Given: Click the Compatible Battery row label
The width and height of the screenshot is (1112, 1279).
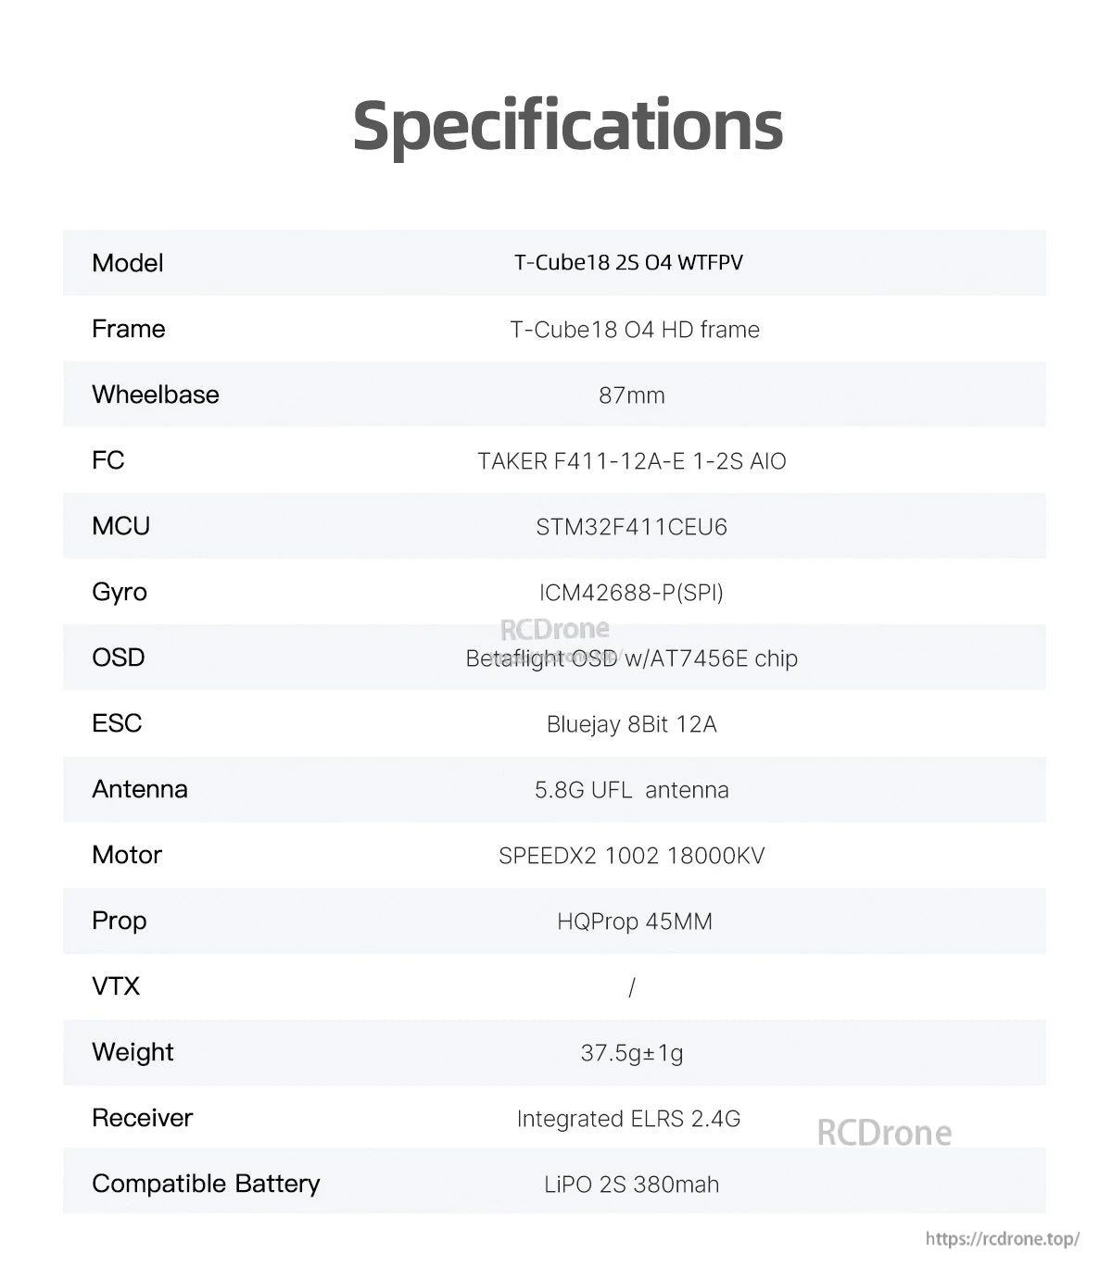Looking at the screenshot, I should [206, 1184].
